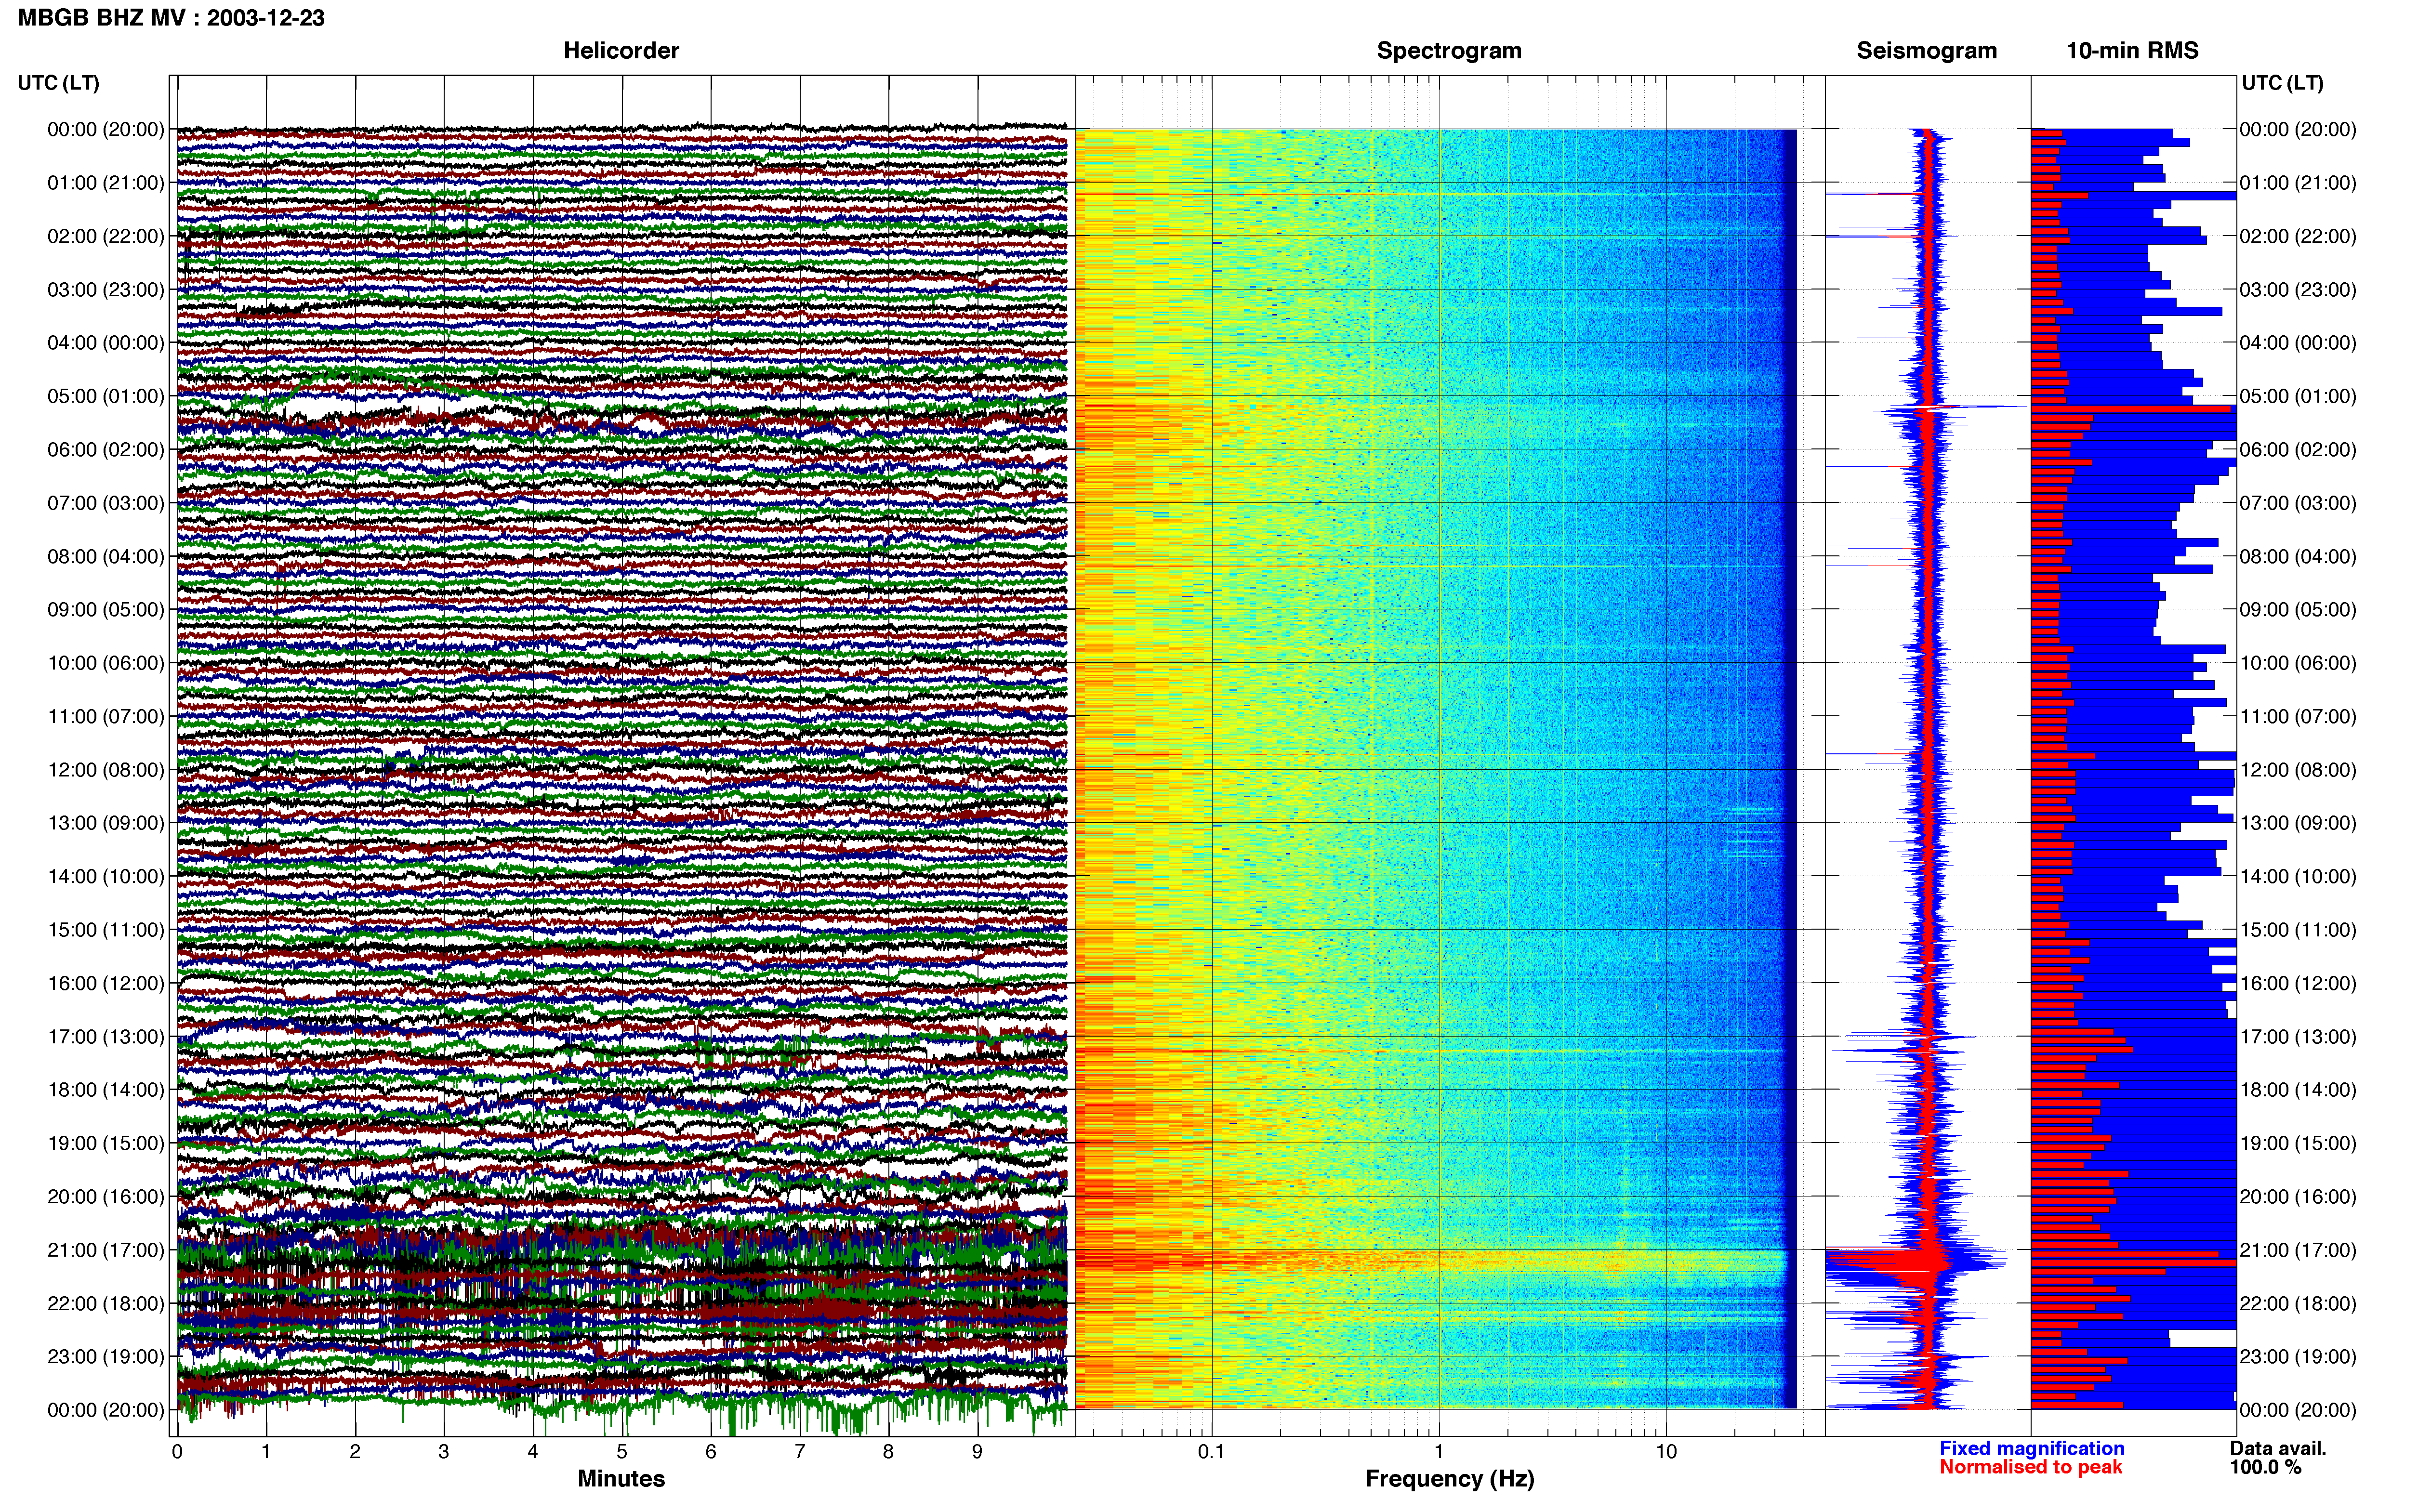Click the '1' frequency tick label
This screenshot has height=1512, width=2418.
click(x=1439, y=1452)
